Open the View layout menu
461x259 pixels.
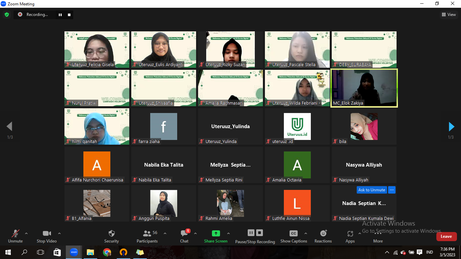[x=449, y=15]
